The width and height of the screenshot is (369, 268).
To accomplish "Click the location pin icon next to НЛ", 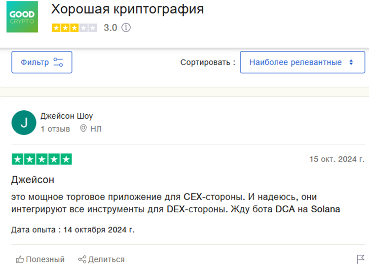I will (x=83, y=129).
